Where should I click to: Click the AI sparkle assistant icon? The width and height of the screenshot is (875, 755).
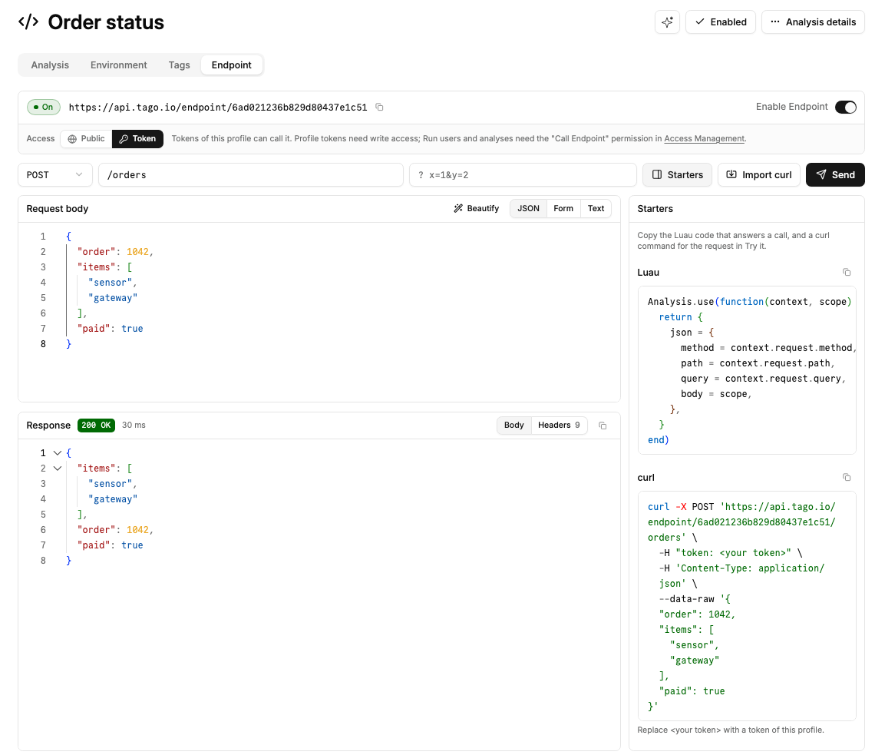[x=667, y=22]
